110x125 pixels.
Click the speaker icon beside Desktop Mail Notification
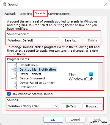pos(16,70)
